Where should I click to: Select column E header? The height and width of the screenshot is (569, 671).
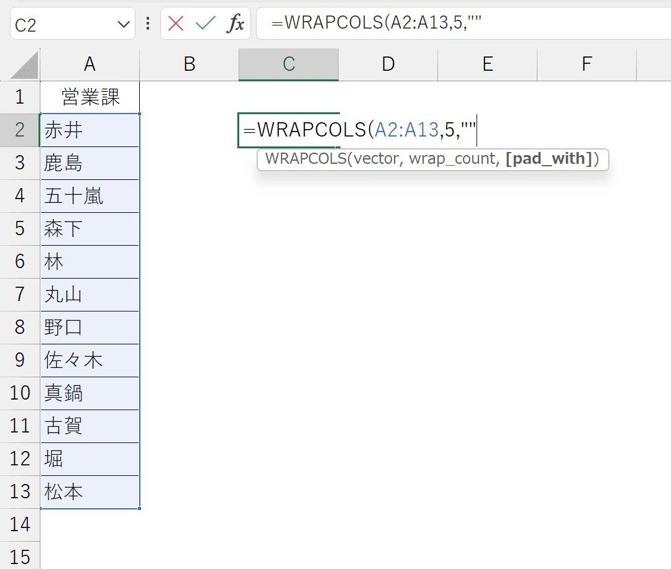[488, 65]
